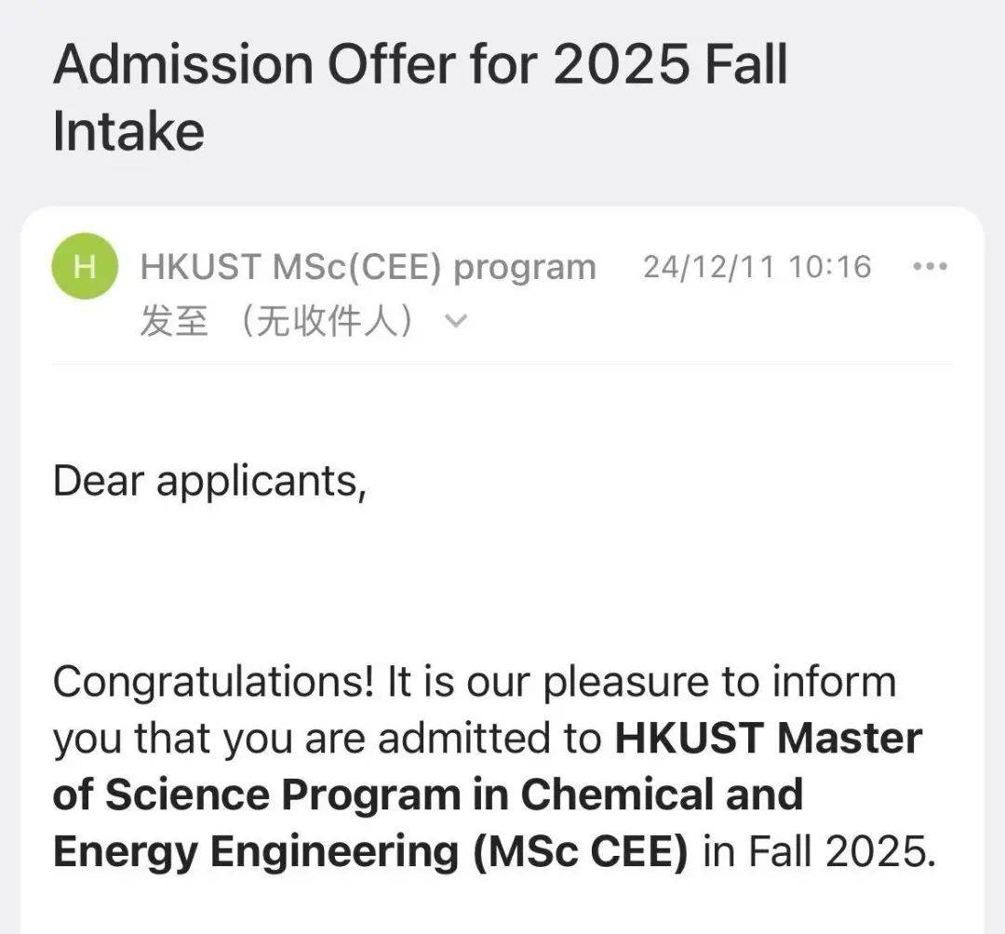Tap the 发至 label
Image resolution: width=1005 pixels, height=934 pixels.
pos(173,322)
